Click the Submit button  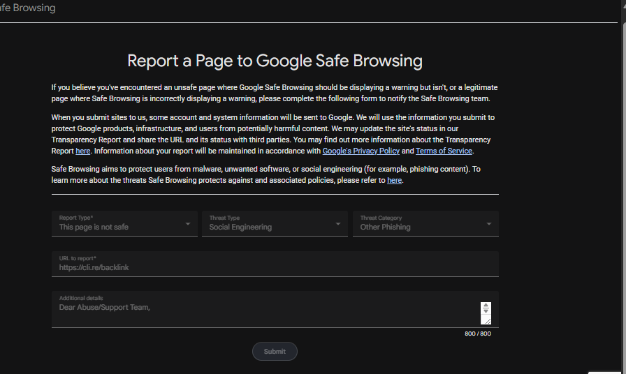click(x=275, y=351)
